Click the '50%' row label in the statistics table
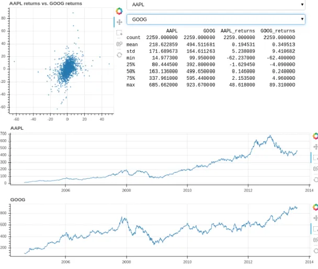The image size is (318, 269). point(131,71)
